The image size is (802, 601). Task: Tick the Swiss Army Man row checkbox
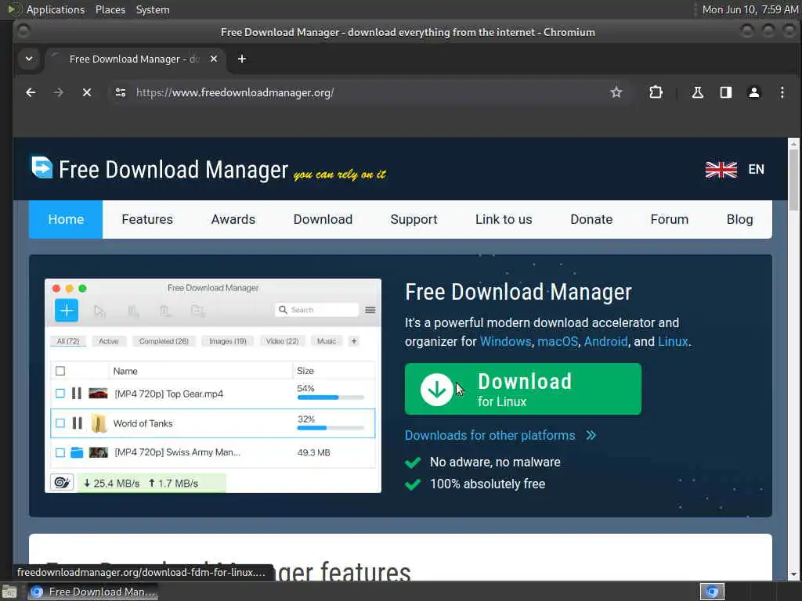60,453
